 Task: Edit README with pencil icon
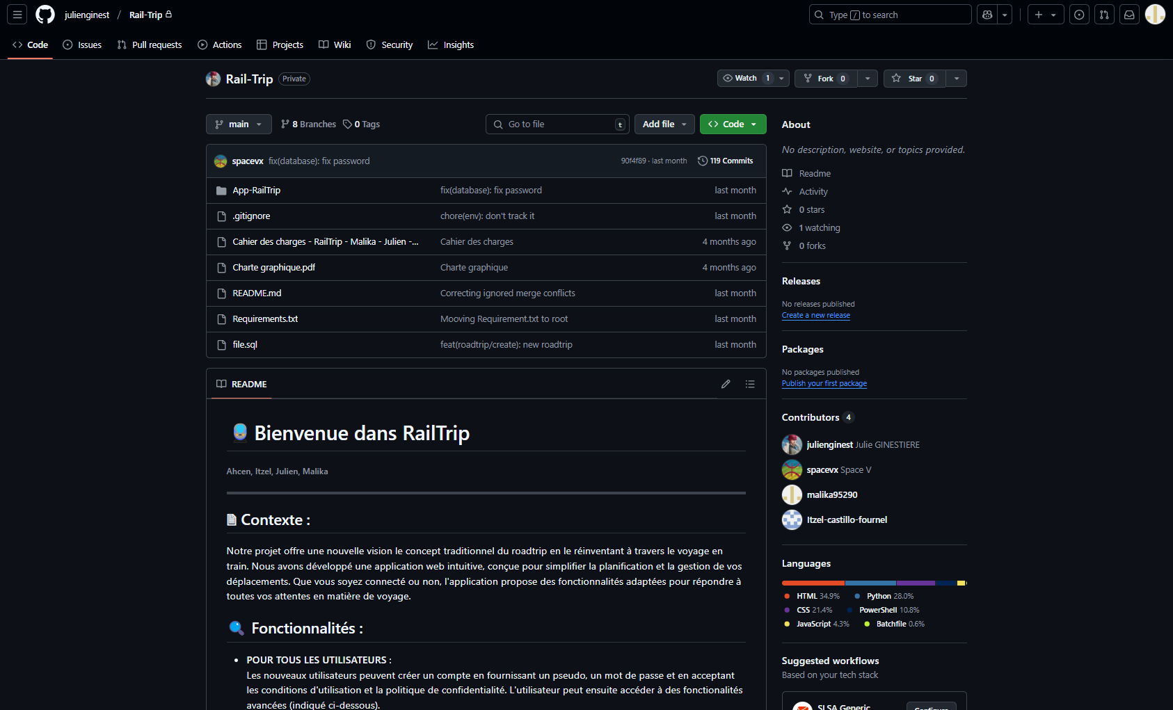726,384
